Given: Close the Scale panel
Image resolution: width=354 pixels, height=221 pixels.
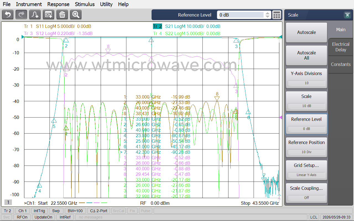Looking at the screenshot, I should 347,15.
